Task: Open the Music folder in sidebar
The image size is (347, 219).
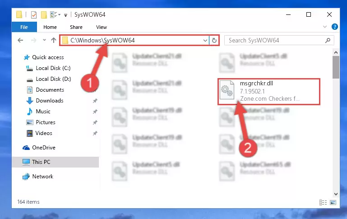Action: point(43,112)
